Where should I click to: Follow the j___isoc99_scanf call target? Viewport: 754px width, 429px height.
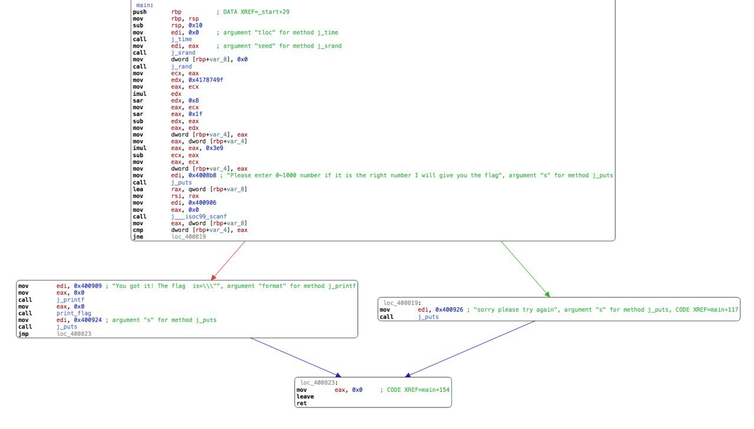199,217
